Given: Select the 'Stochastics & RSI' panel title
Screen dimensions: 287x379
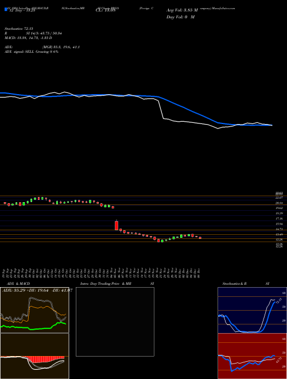Looking at the screenshot, I should tap(246, 284).
